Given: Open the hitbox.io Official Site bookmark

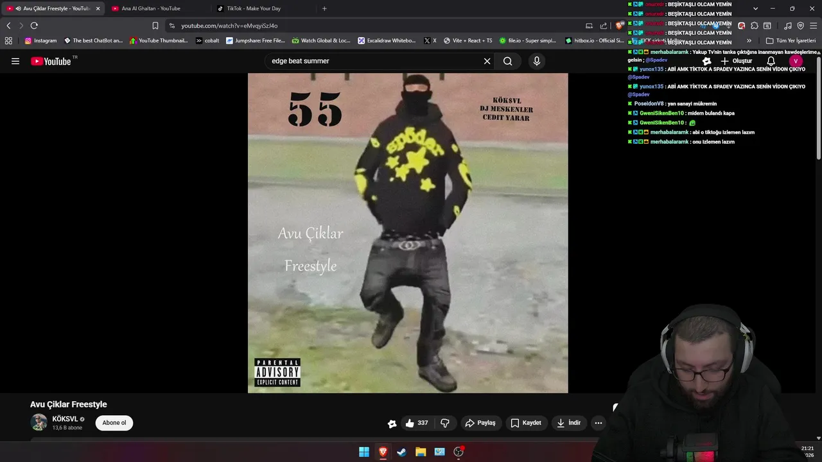Looking at the screenshot, I should click(x=595, y=40).
